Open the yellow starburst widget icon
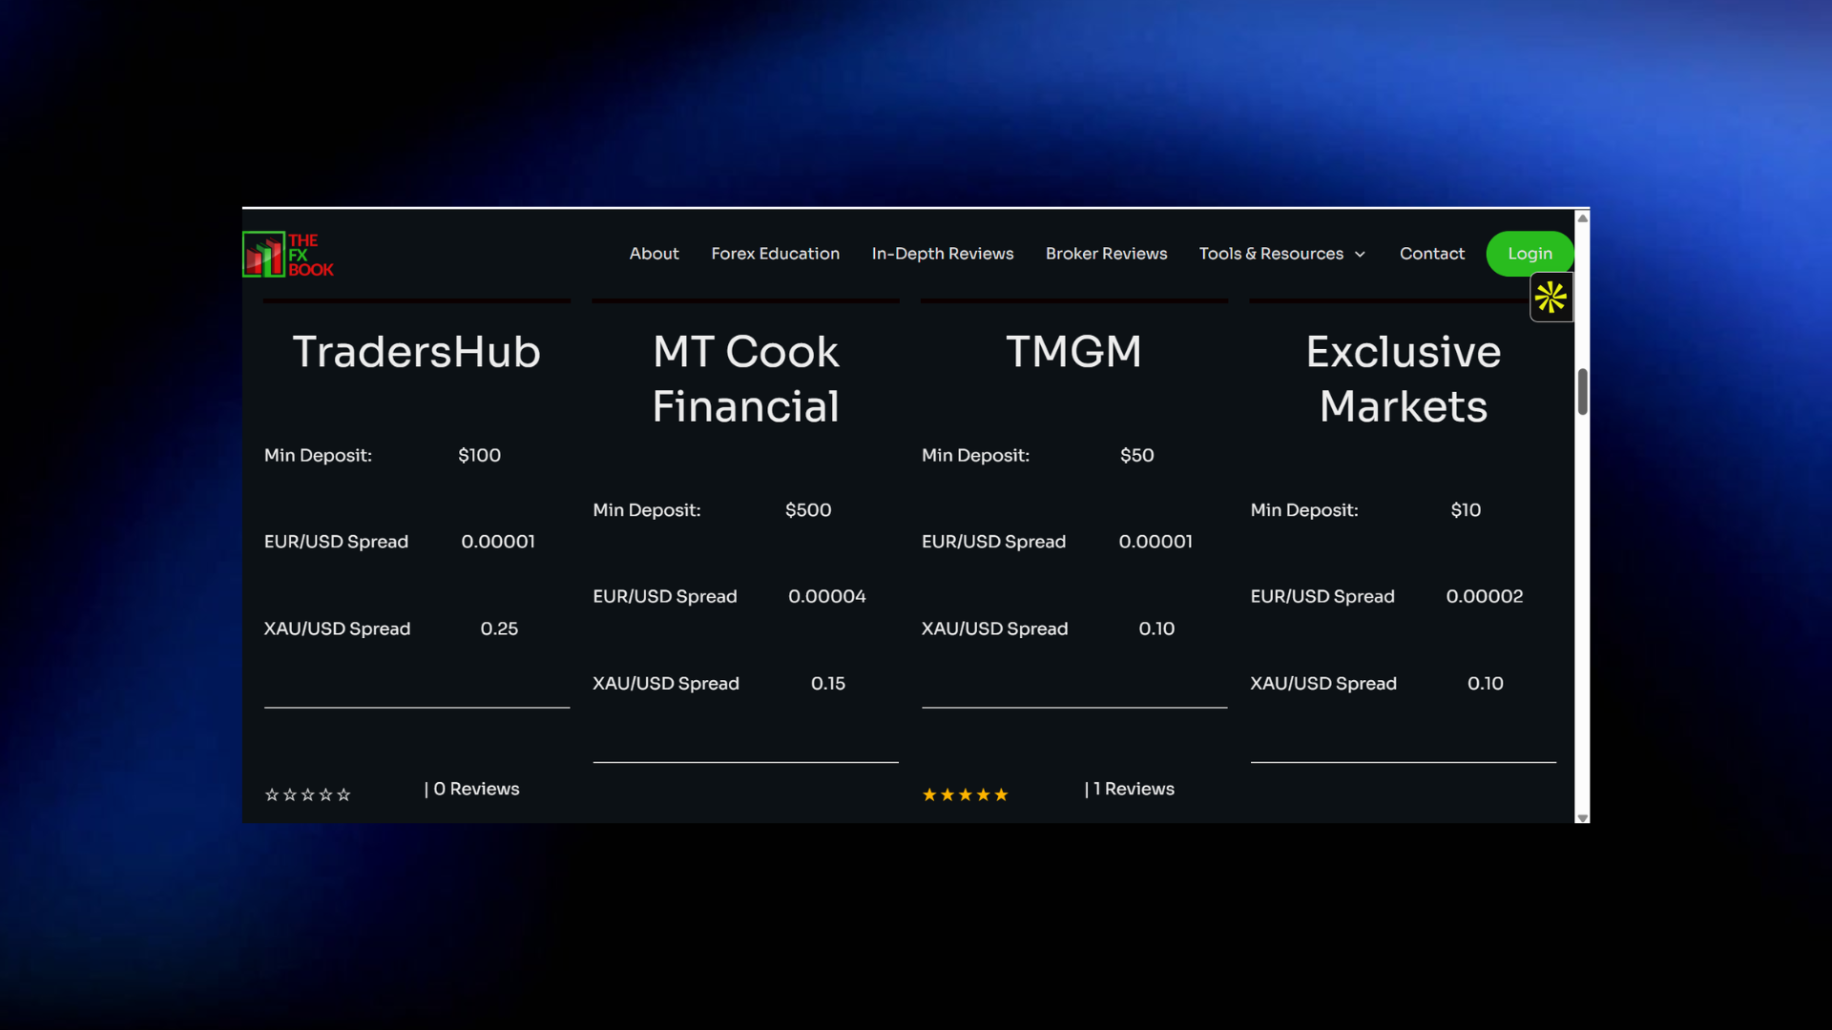The image size is (1832, 1030). point(1551,298)
